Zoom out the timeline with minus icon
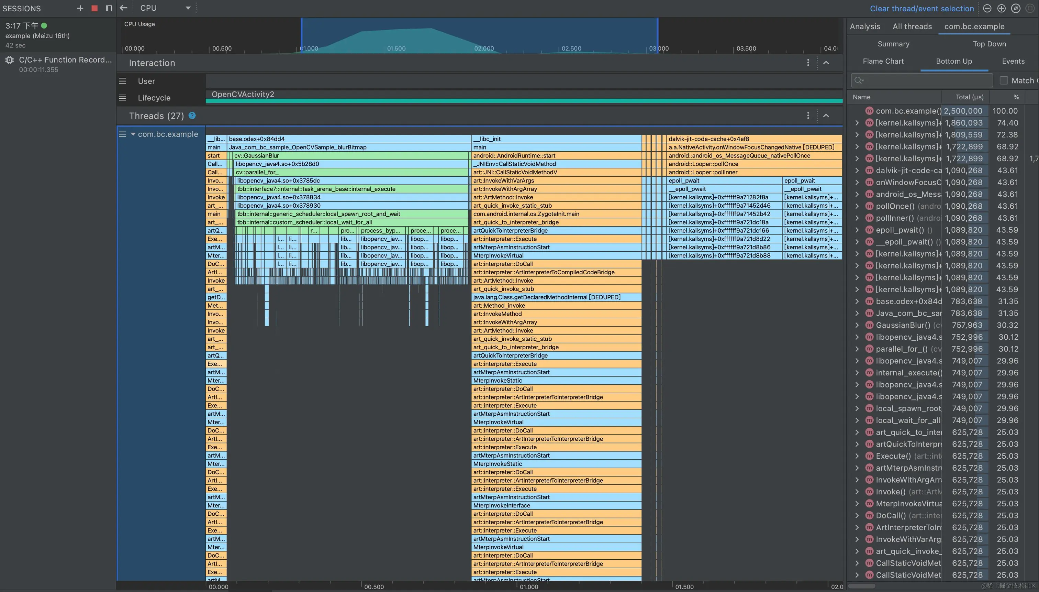 click(x=987, y=9)
